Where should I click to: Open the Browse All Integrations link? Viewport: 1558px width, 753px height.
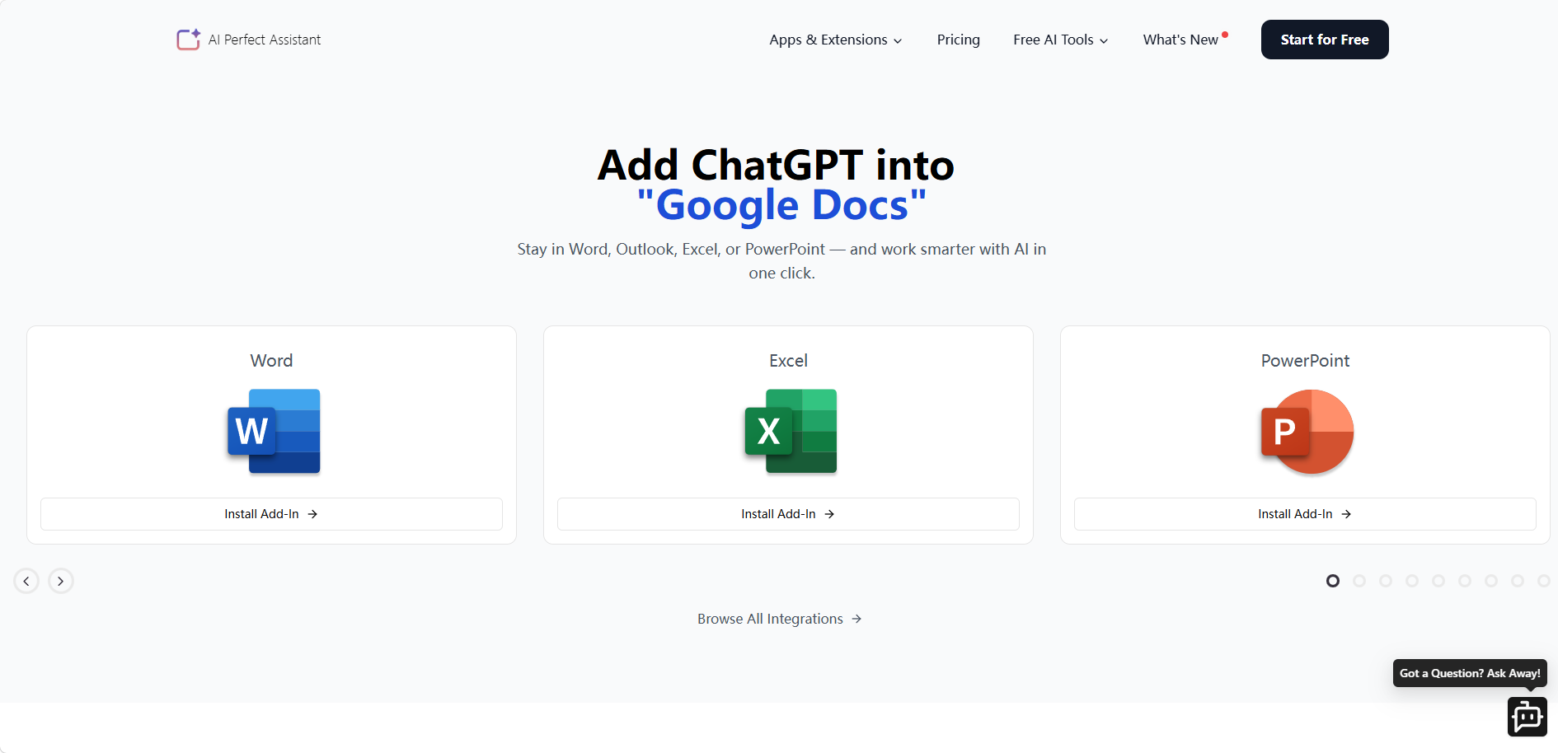tap(780, 619)
